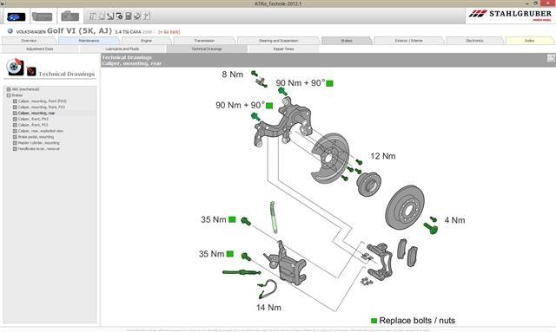The image size is (556, 332).
Task: Click the round globe toolbar icon
Action: 137,16
